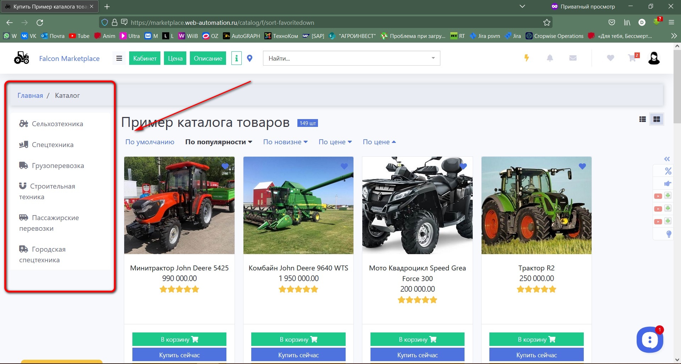Toggle favorite heart on Мото Квадроцикл
Image resolution: width=681 pixels, height=364 pixels.
point(463,166)
